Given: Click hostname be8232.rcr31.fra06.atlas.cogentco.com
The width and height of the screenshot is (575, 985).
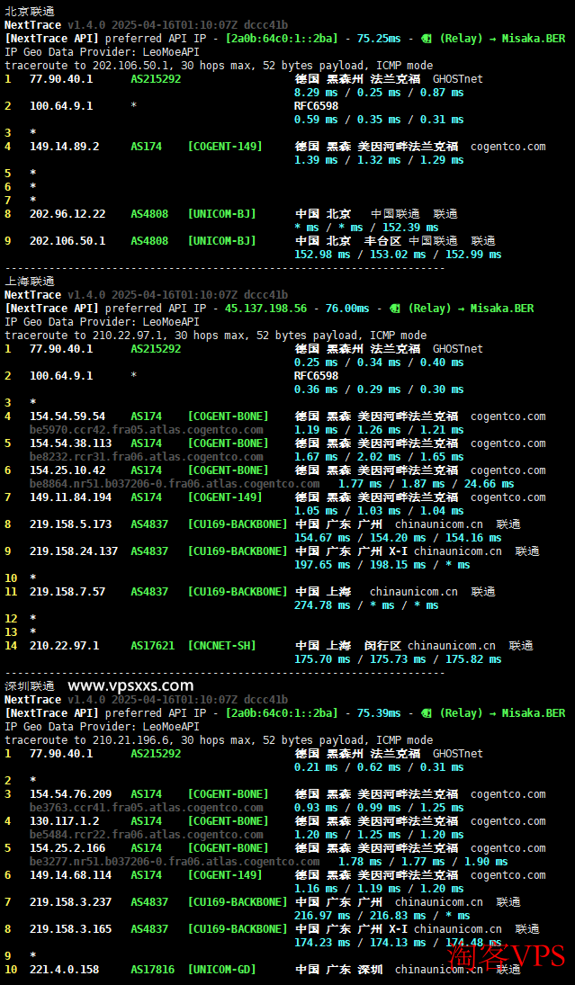Looking at the screenshot, I should [x=147, y=457].
